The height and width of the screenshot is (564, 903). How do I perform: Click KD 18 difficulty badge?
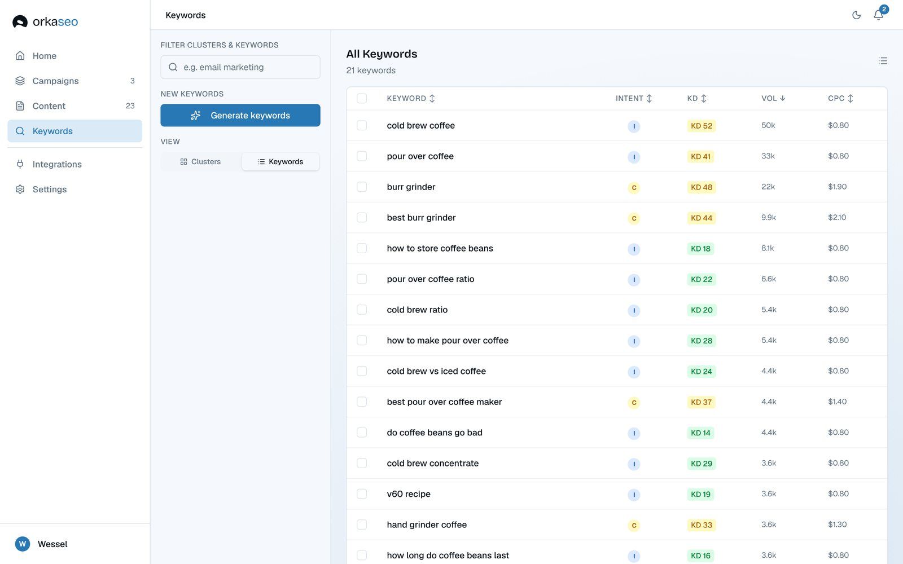coord(700,249)
